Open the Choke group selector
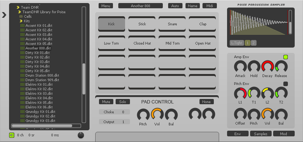 pos(114,112)
